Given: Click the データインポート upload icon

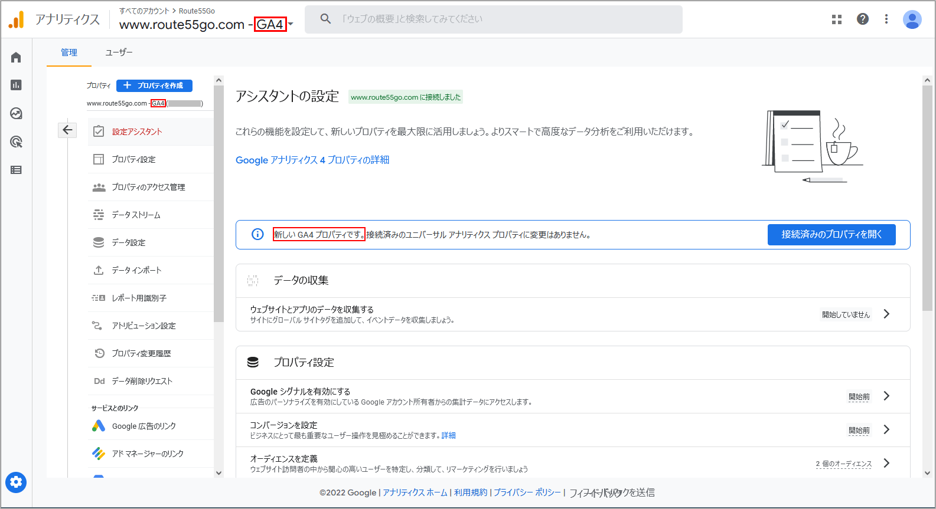Looking at the screenshot, I should (99, 270).
